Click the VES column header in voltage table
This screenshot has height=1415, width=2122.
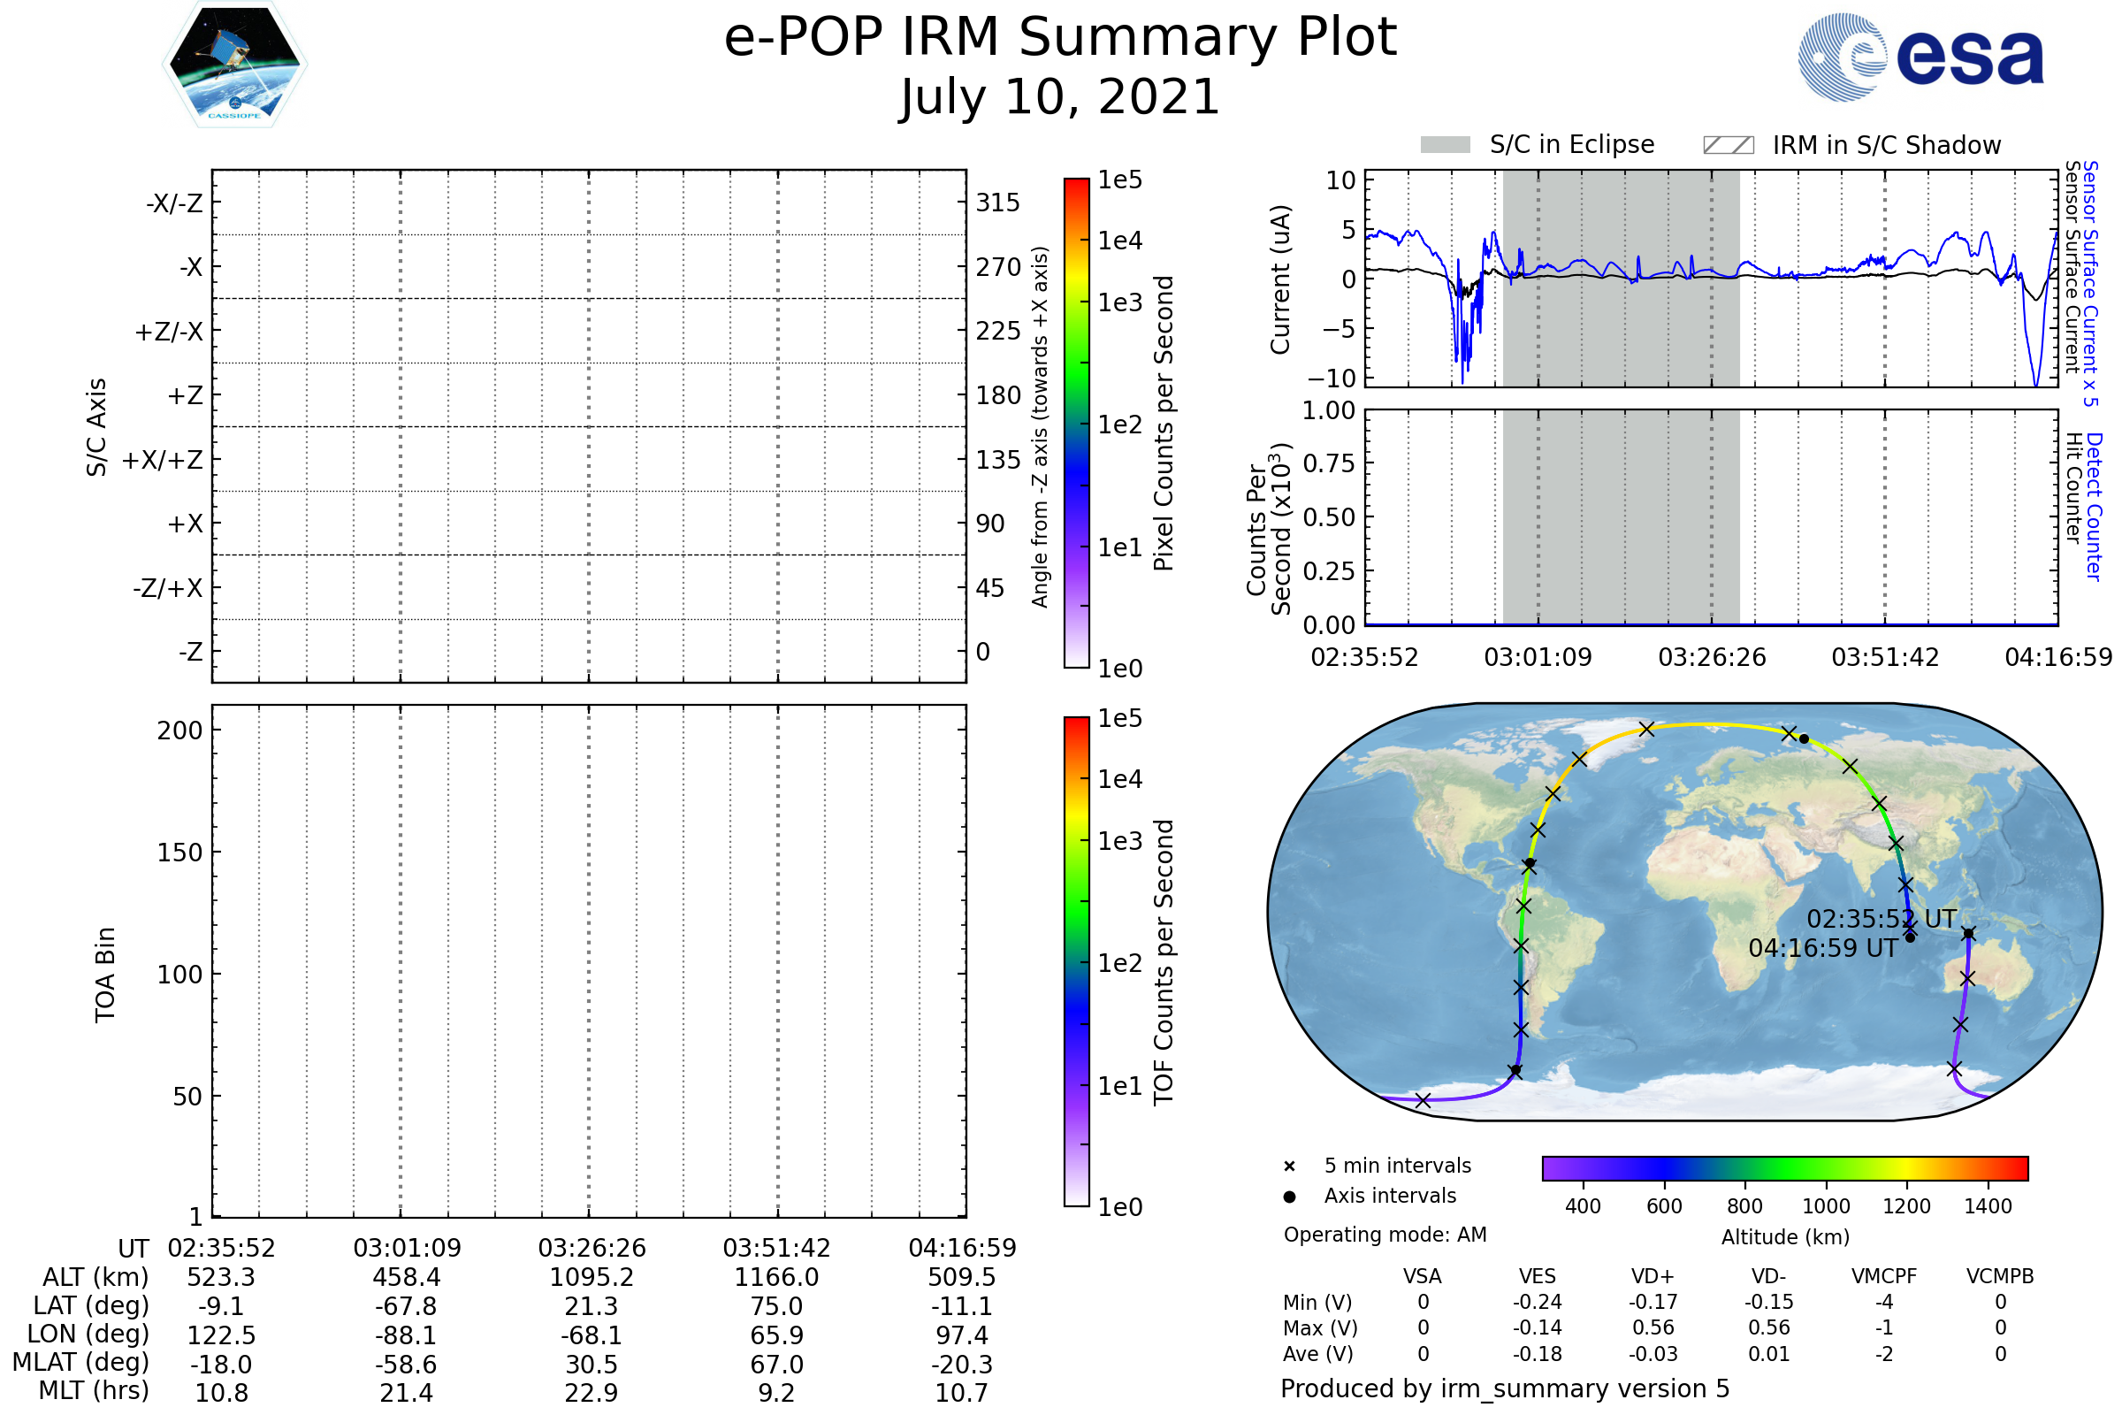1538,1276
